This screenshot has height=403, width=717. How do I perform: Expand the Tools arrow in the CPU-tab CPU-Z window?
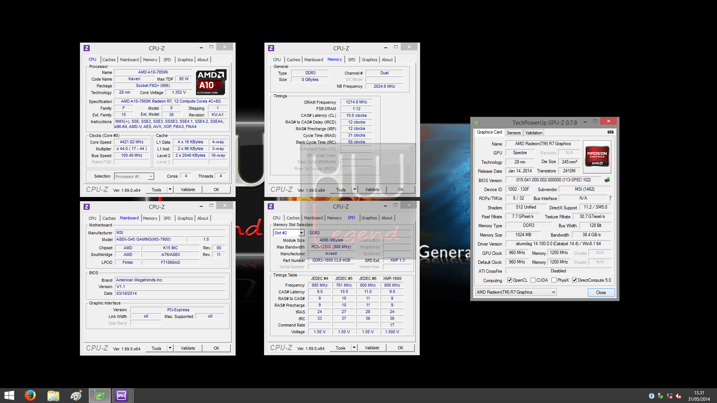point(170,190)
